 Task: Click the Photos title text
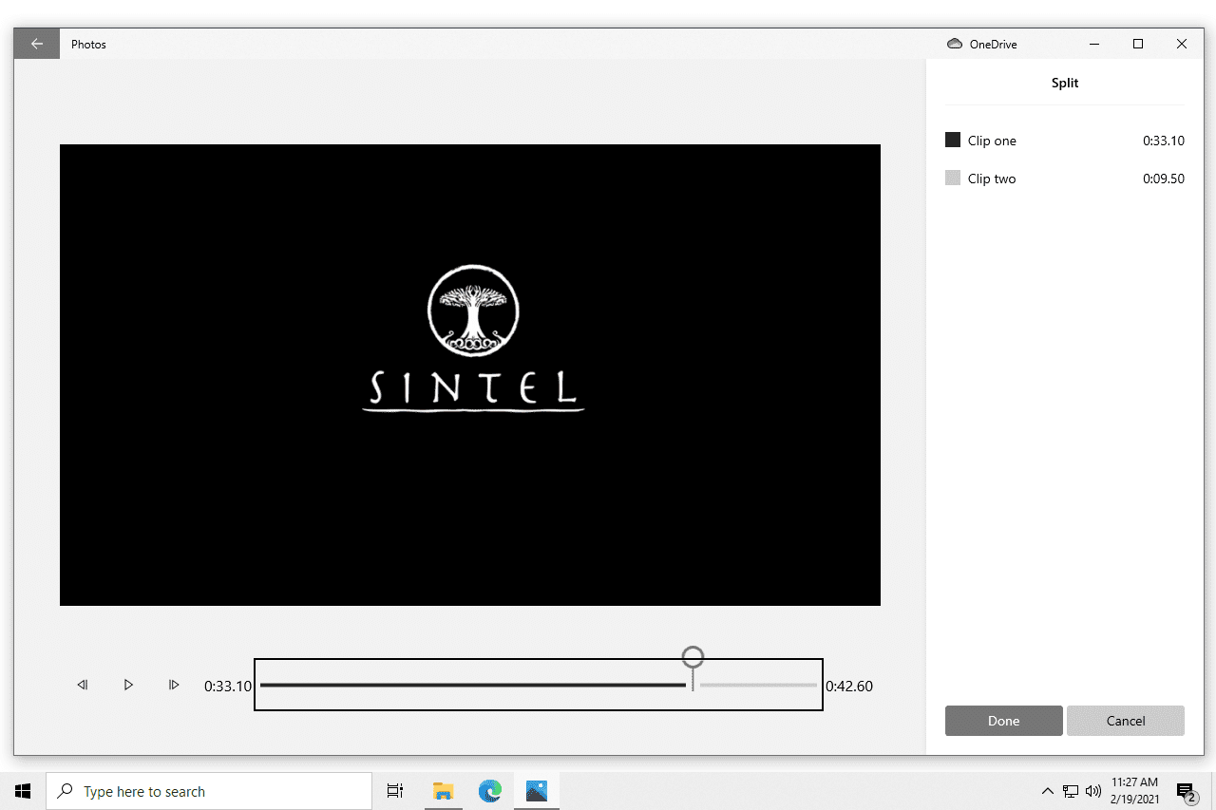[x=88, y=44]
